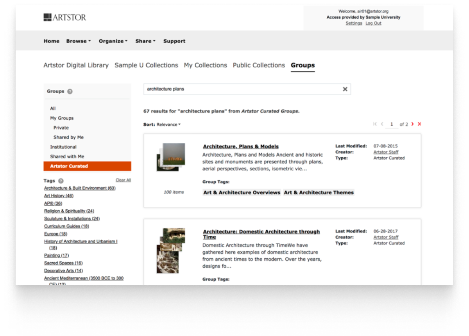This screenshot has height=336, width=469.
Task: Select the Groups tab
Action: pyautogui.click(x=303, y=65)
